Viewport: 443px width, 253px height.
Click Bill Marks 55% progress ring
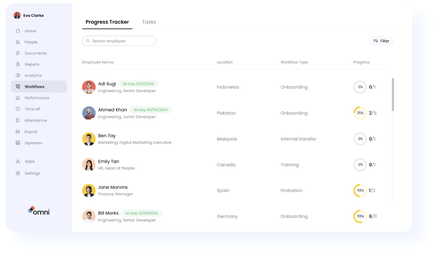[360, 216]
